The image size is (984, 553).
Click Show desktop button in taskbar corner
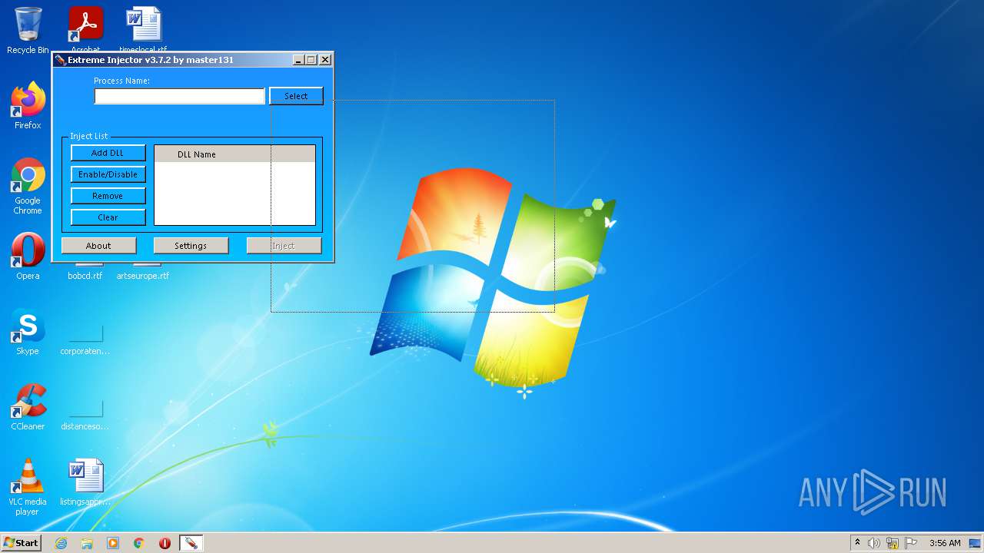click(x=976, y=543)
